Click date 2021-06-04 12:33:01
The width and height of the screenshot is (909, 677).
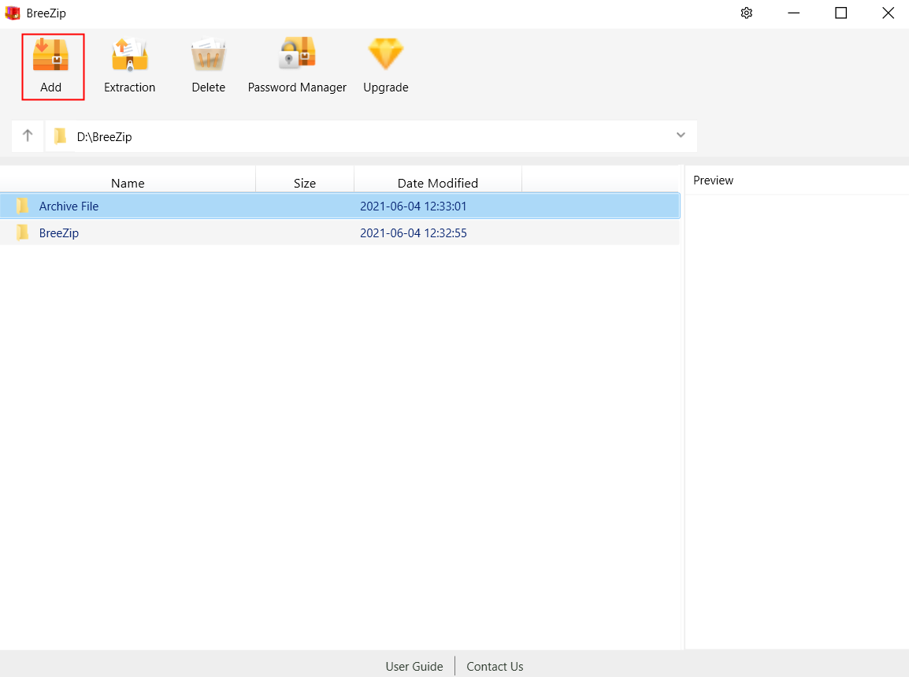[414, 206]
